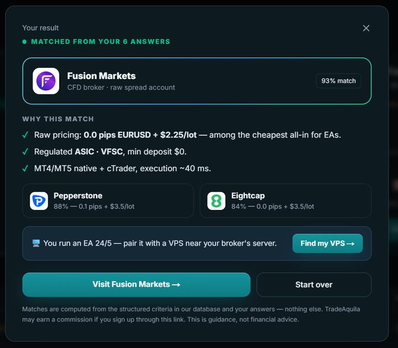Click the Eightcap green 8 logo
The width and height of the screenshot is (398, 348).
[216, 201]
